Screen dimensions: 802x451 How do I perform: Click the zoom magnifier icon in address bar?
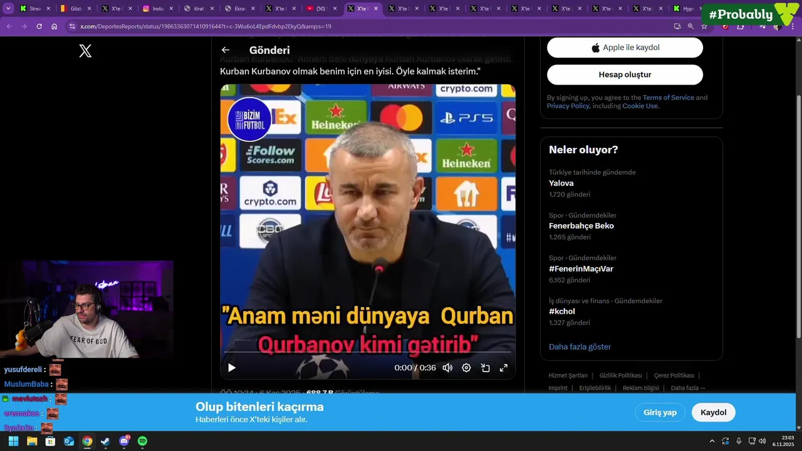click(x=690, y=26)
